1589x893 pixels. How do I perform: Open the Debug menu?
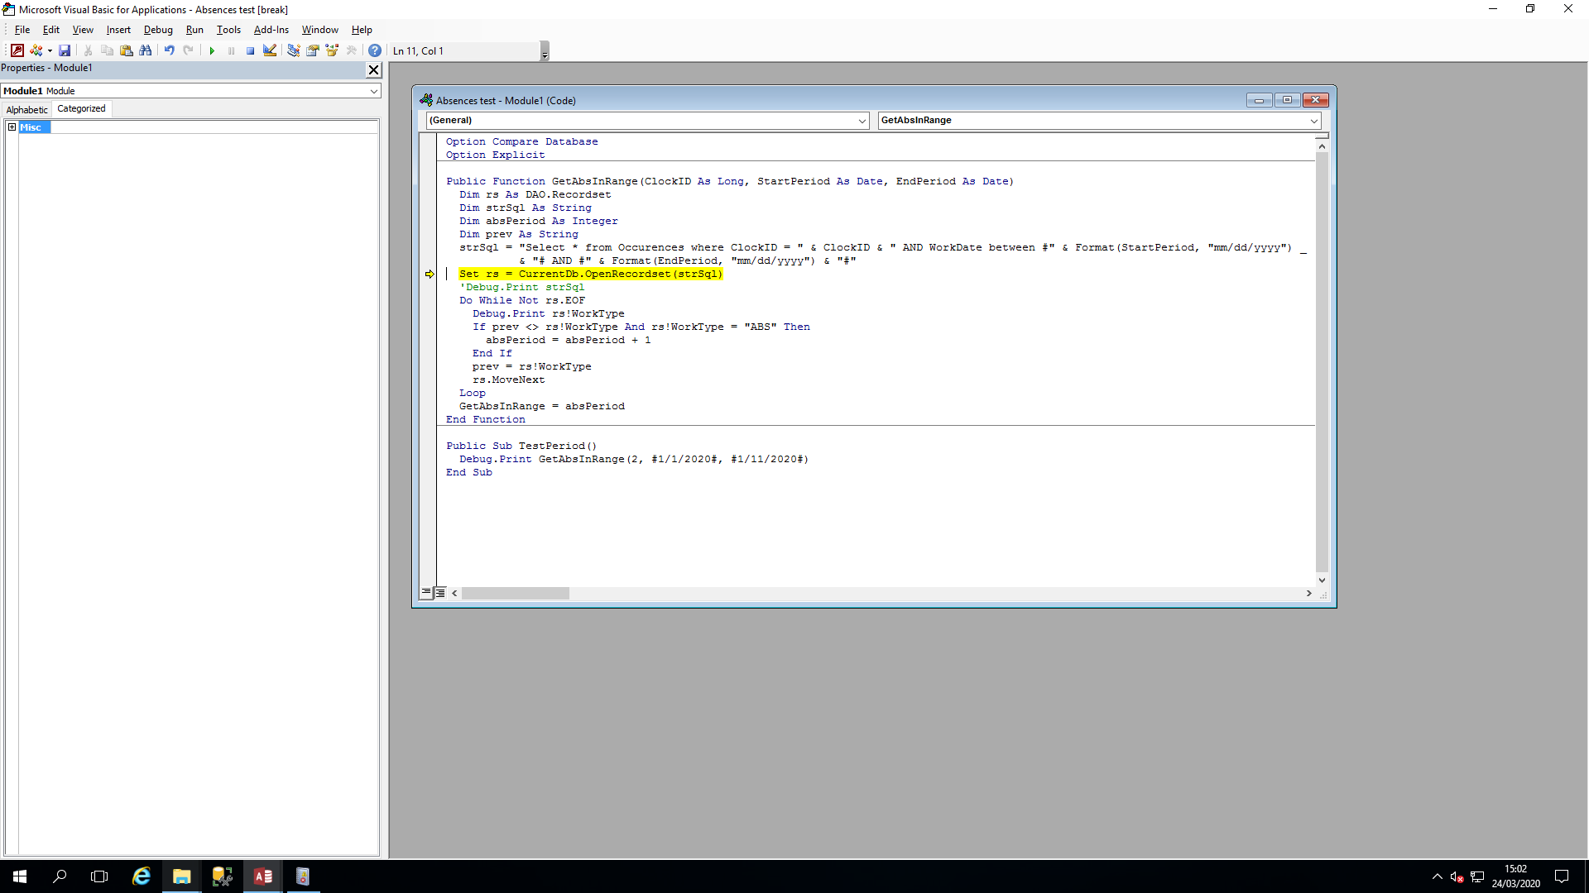click(x=158, y=30)
